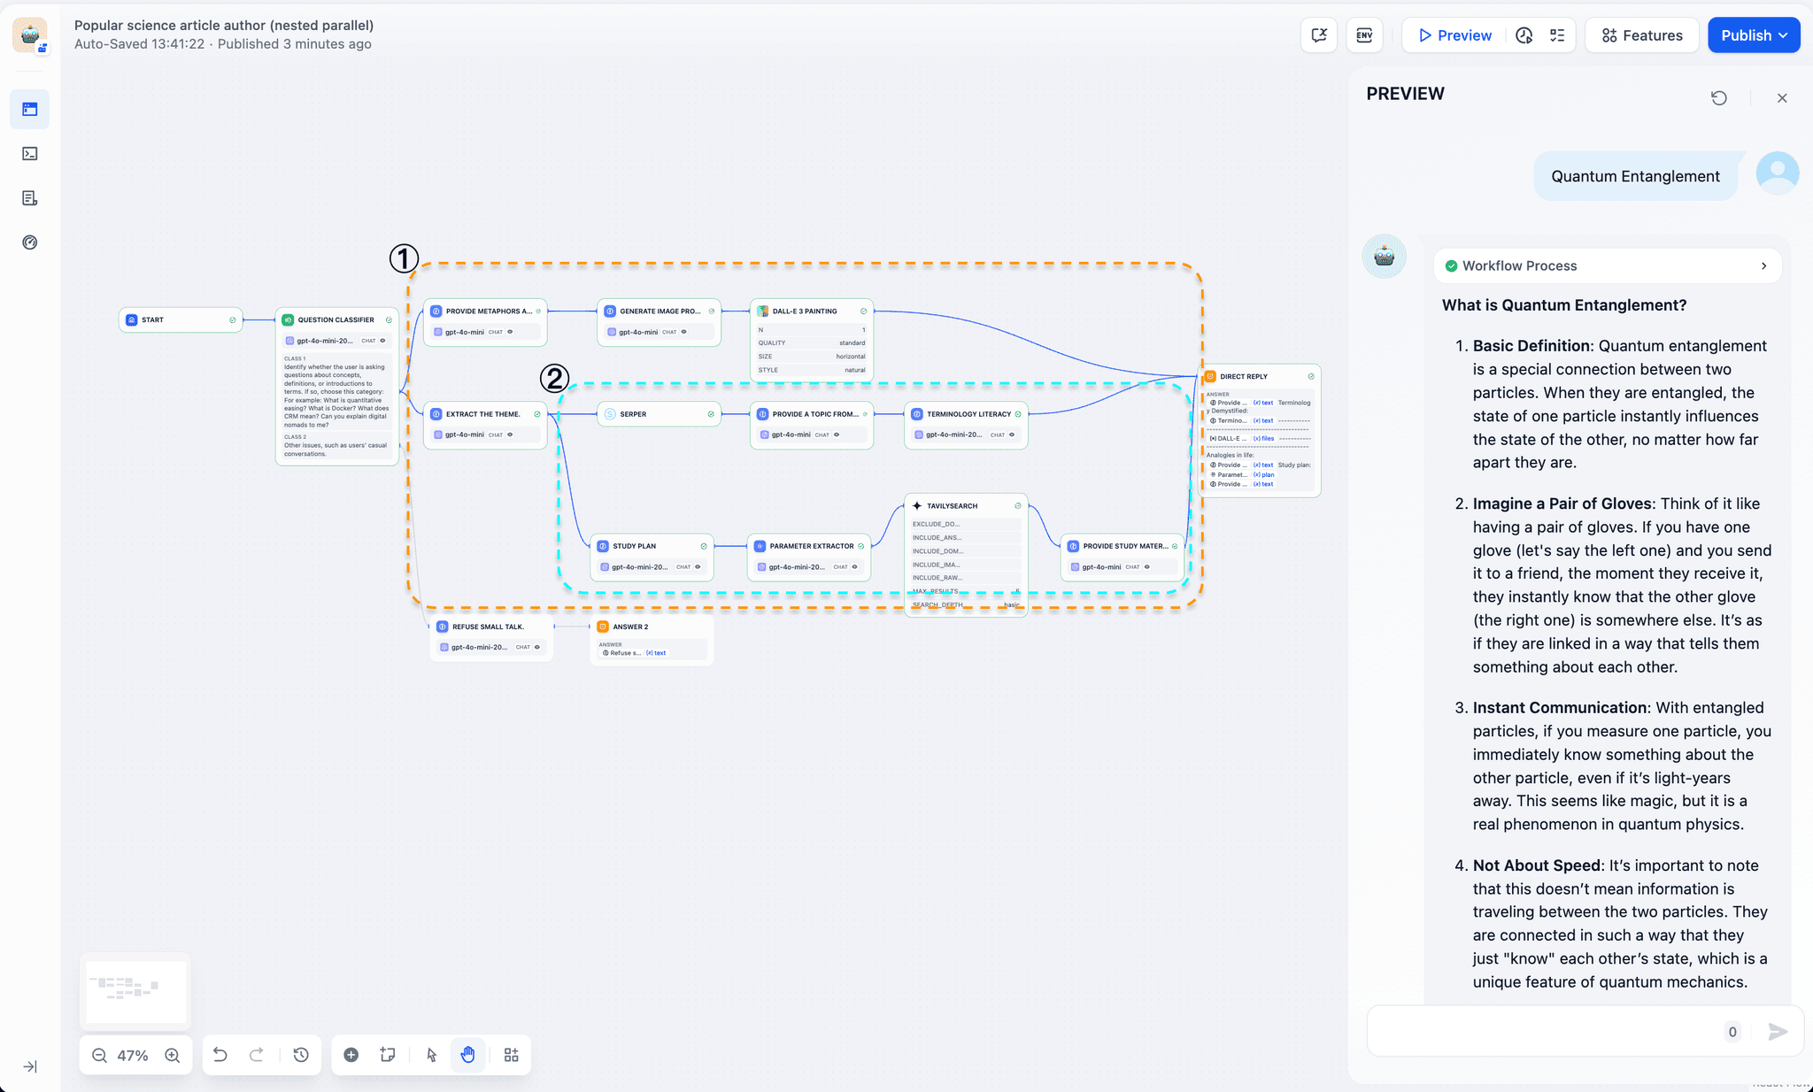The image size is (1813, 1092).
Task: Run the workflow with the Preview button
Action: [1453, 35]
